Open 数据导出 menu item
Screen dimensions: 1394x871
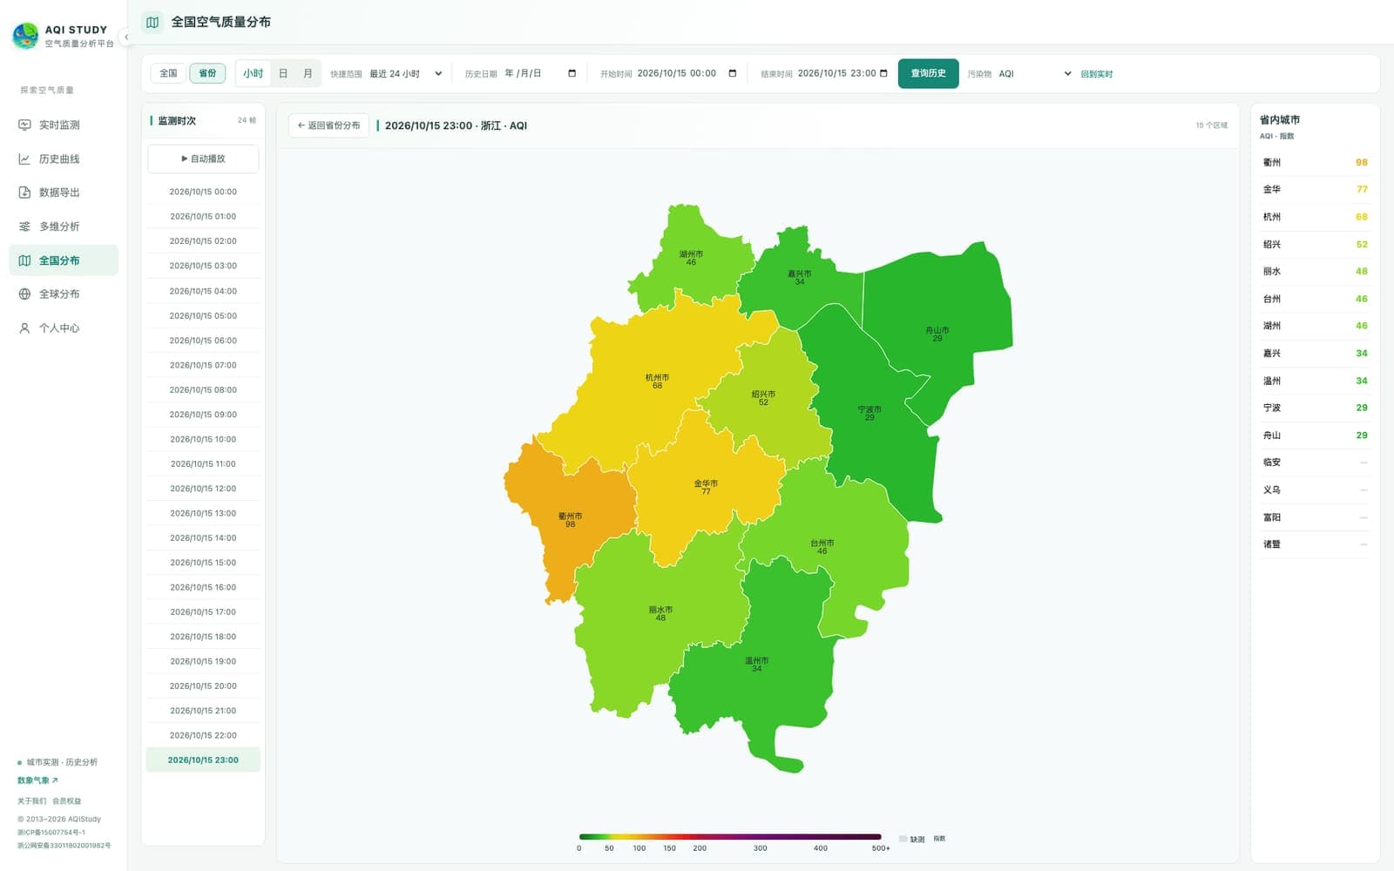pyautogui.click(x=64, y=192)
